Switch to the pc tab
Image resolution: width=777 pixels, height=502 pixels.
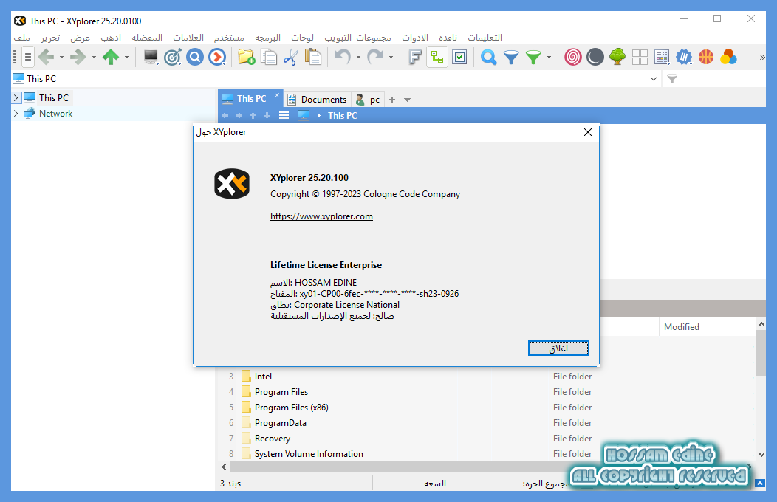click(368, 100)
